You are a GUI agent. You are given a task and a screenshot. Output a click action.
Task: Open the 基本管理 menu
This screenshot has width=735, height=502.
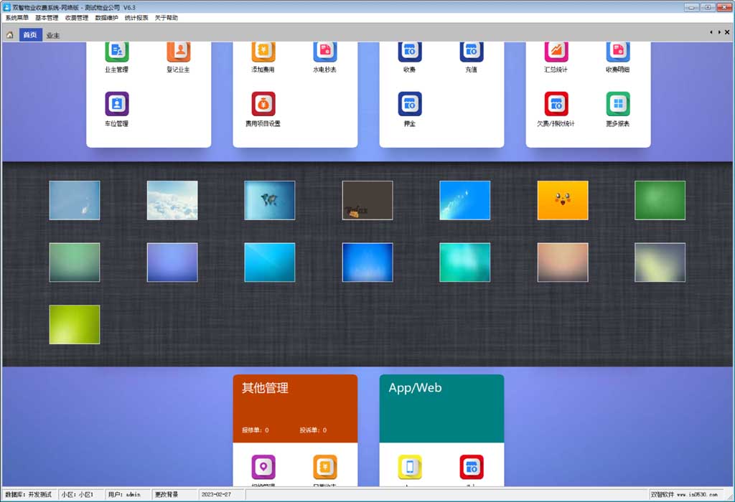(x=47, y=18)
